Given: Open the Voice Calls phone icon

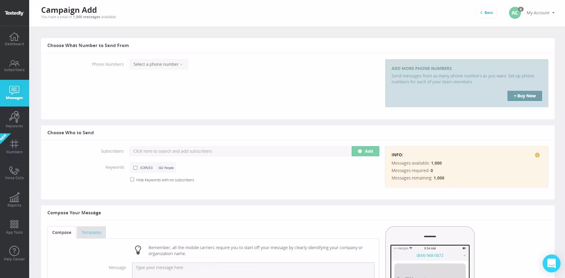Looking at the screenshot, I should 14,170.
